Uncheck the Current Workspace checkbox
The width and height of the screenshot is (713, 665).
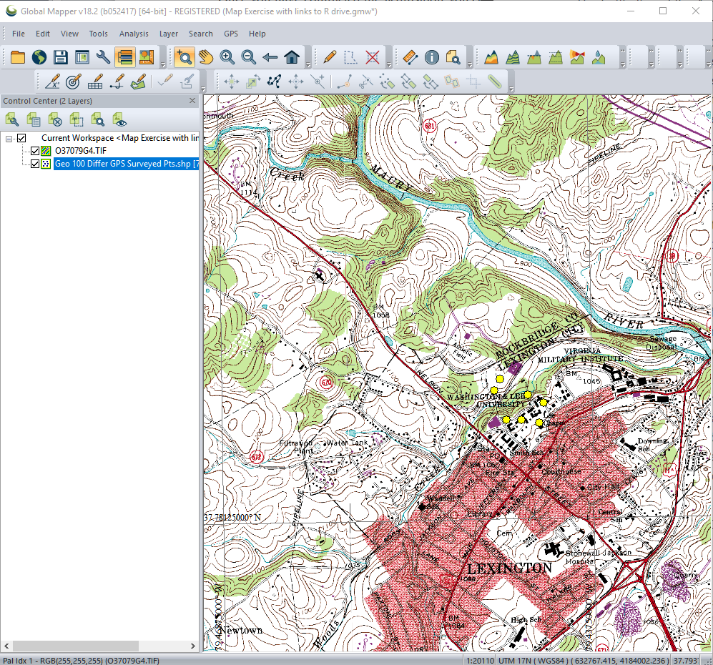[21, 138]
